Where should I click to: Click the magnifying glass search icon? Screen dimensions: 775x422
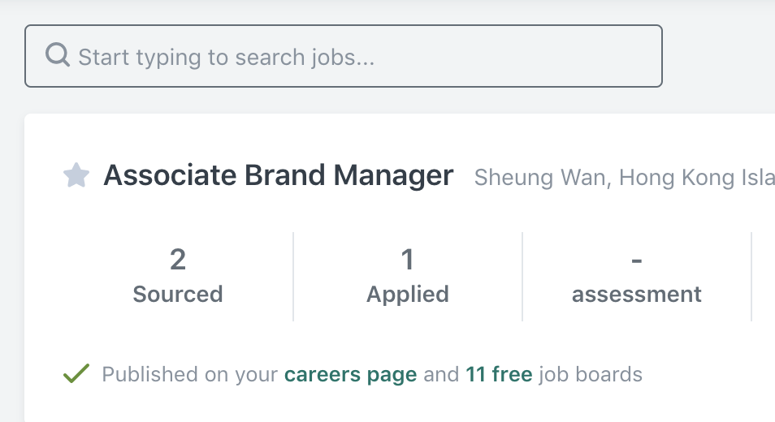tap(58, 55)
